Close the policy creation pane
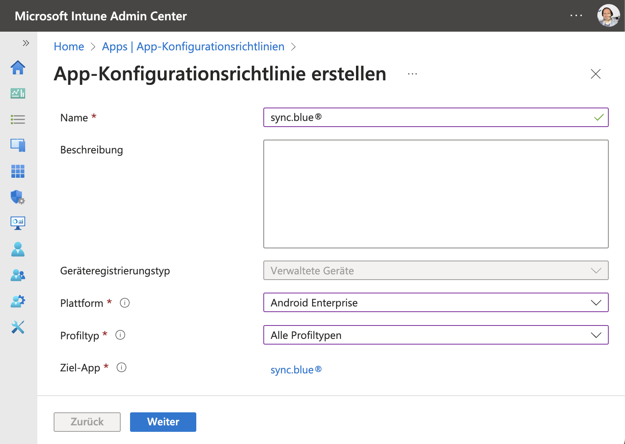 [596, 74]
